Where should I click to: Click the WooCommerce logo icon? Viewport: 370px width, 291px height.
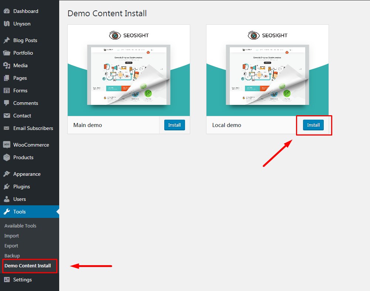pos(7,145)
